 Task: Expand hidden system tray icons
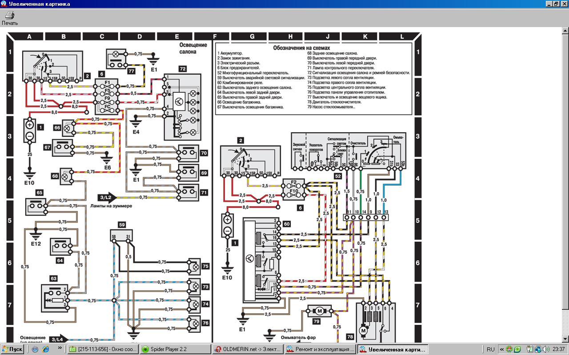[x=502, y=349]
